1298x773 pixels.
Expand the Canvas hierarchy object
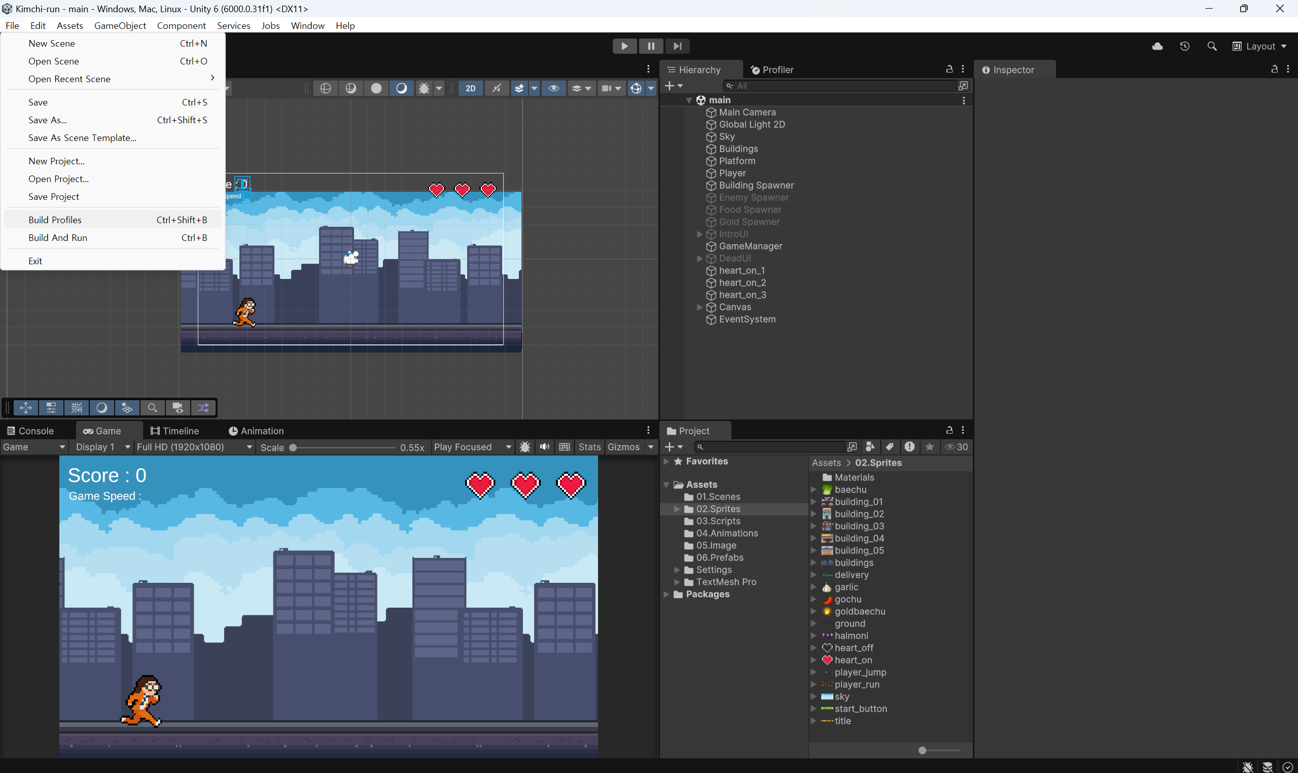click(x=699, y=307)
